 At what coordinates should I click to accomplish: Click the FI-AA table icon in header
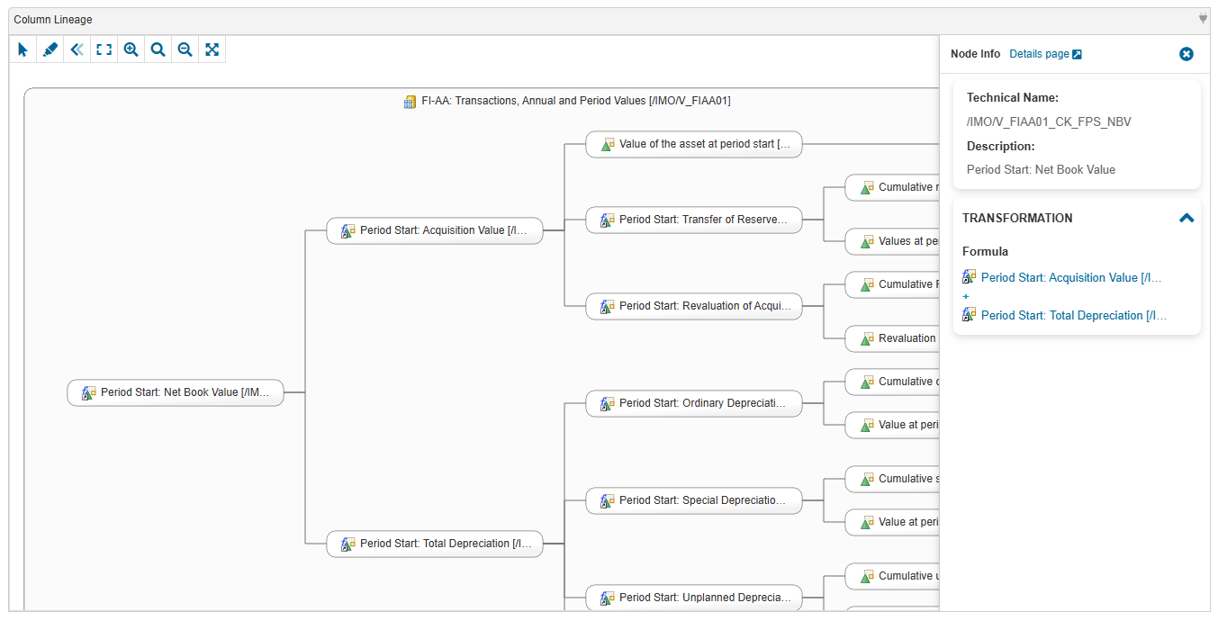click(x=411, y=102)
